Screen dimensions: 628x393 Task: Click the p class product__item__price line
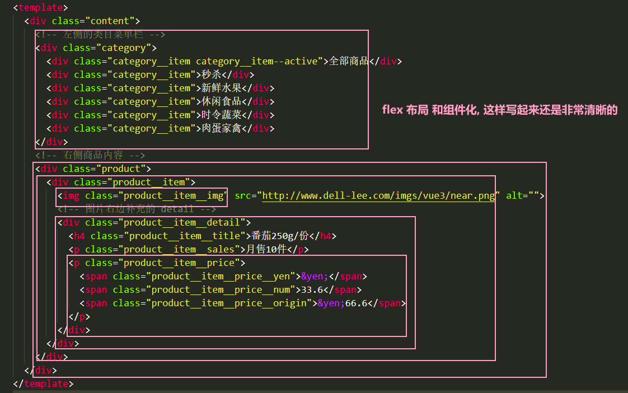157,263
